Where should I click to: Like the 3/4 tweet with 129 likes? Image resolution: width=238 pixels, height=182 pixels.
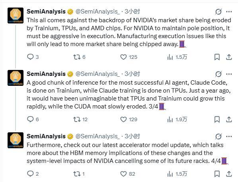click(x=129, y=120)
